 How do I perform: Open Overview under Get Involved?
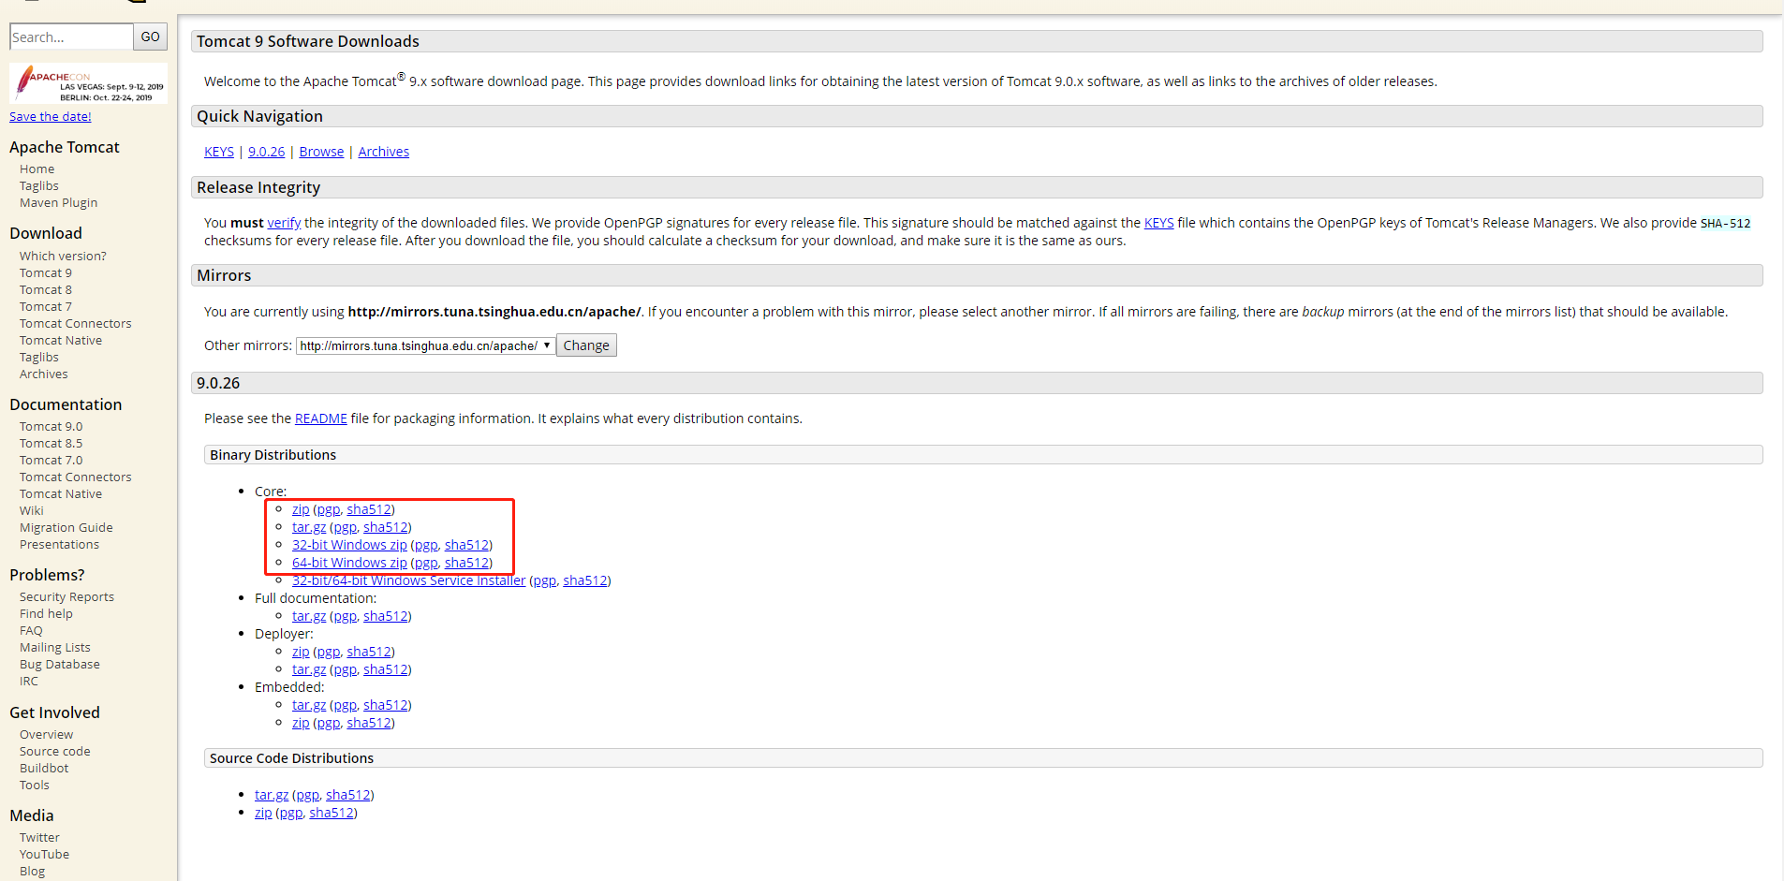tap(47, 735)
